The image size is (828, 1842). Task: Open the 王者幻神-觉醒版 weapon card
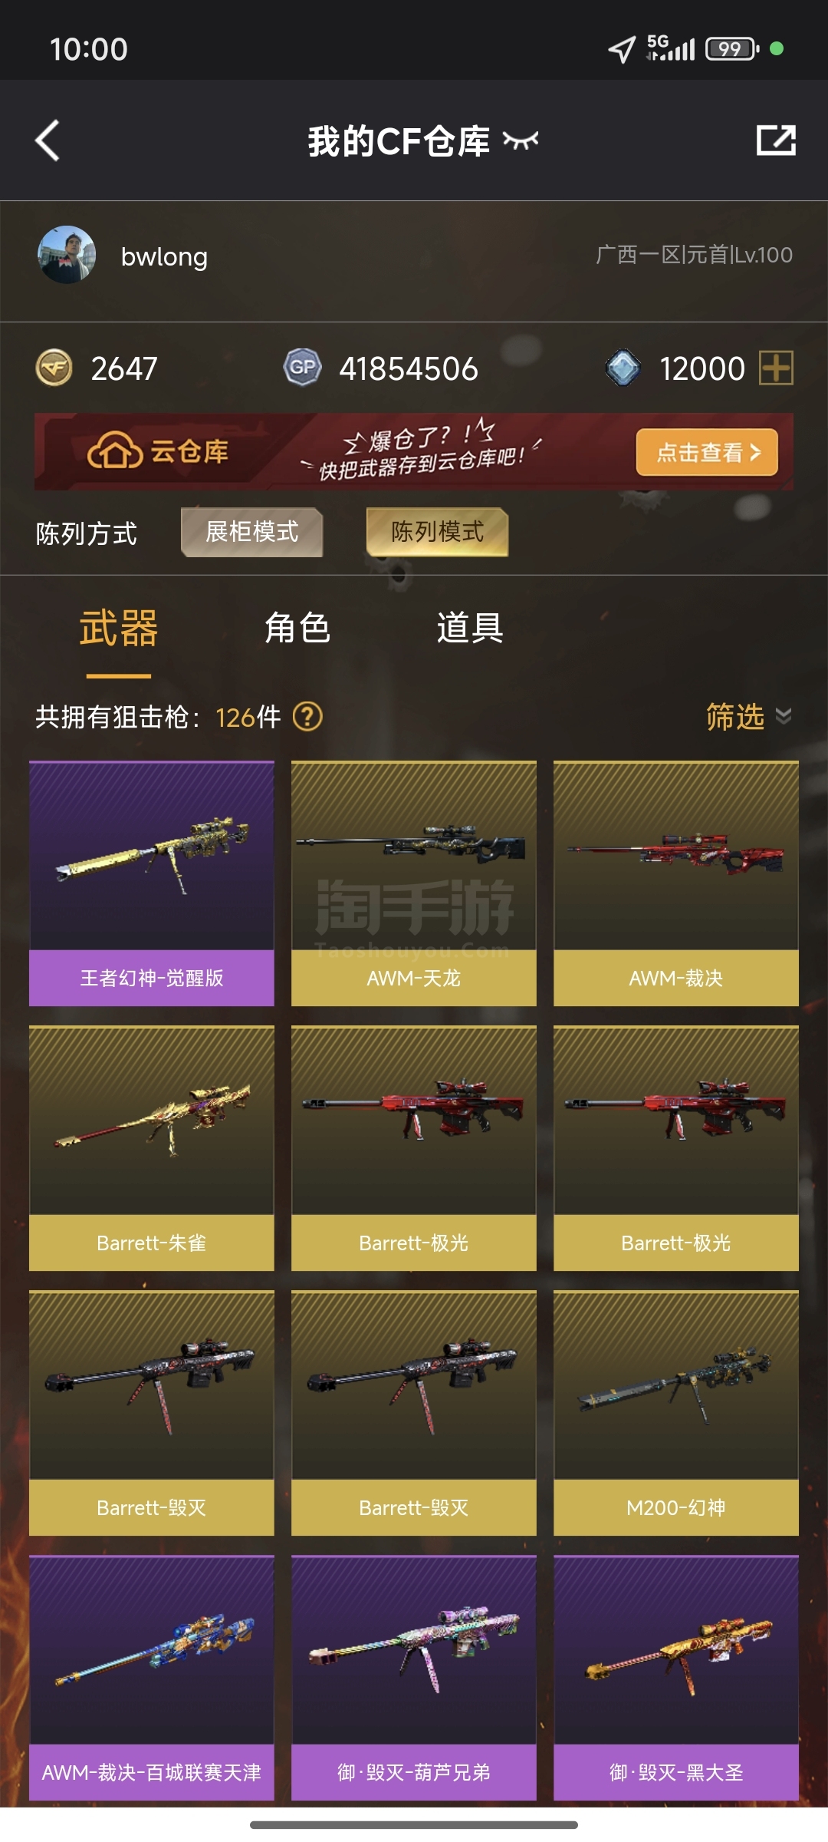[x=152, y=883]
